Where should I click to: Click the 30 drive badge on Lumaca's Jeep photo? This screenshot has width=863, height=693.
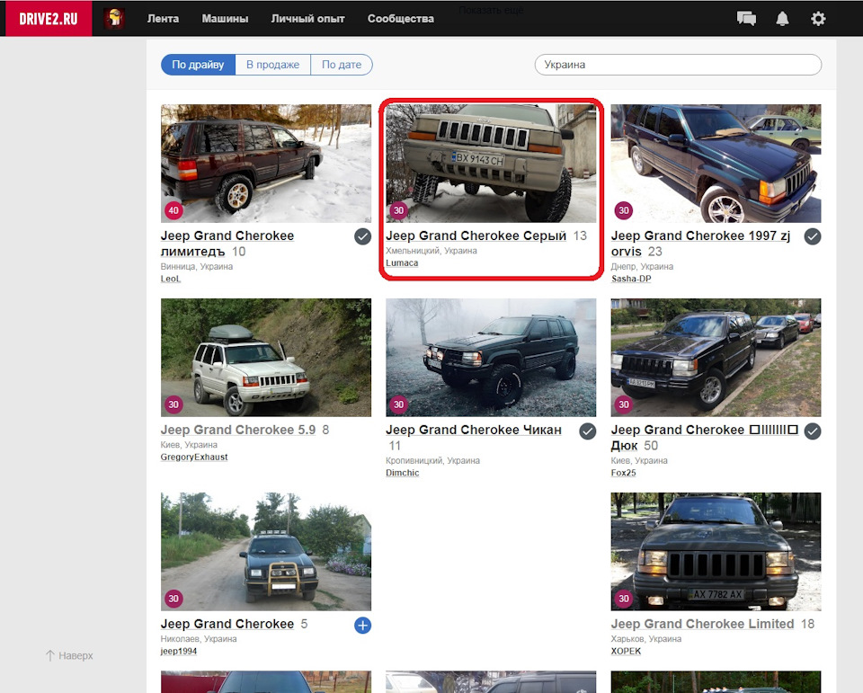398,210
